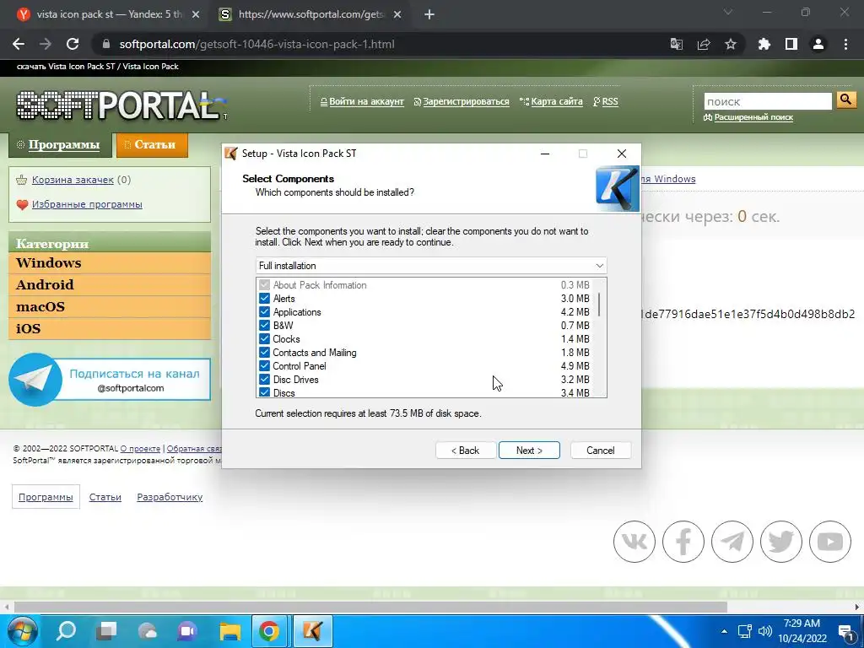Open the Full installation type dropdown
This screenshot has width=864, height=648.
tap(431, 266)
